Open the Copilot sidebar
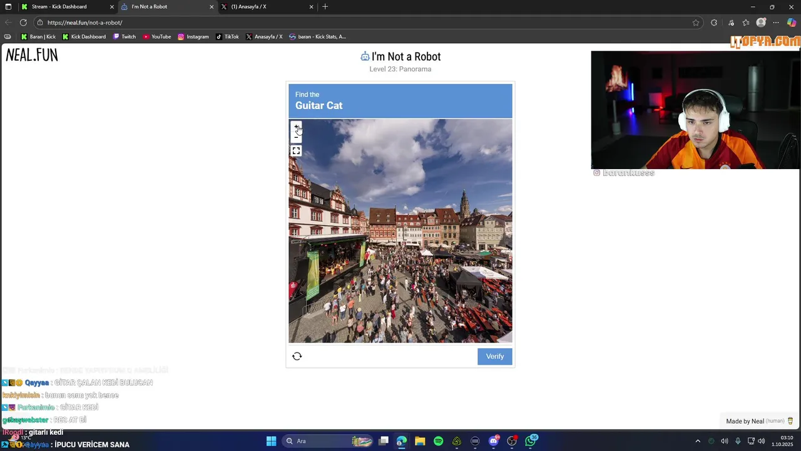Viewport: 801px width, 451px height. 792,23
